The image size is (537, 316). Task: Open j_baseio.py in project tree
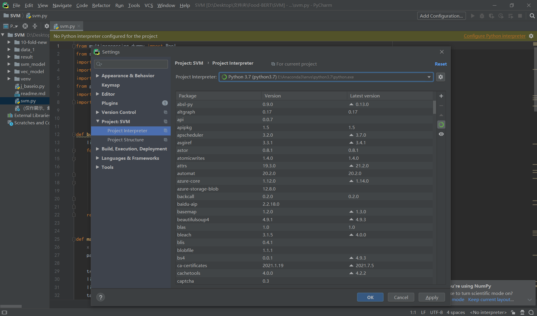[30, 86]
